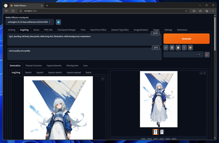The image size is (219, 143).
Task: Open the browser split screen icon
Action: click(194, 11)
